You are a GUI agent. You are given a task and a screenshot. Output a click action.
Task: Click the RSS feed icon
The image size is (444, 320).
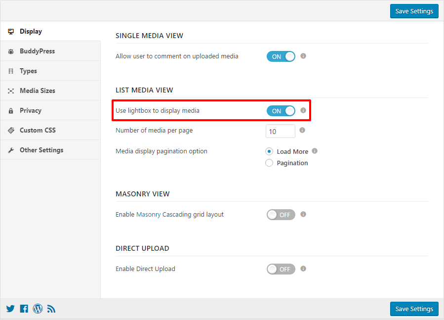pyautogui.click(x=51, y=309)
